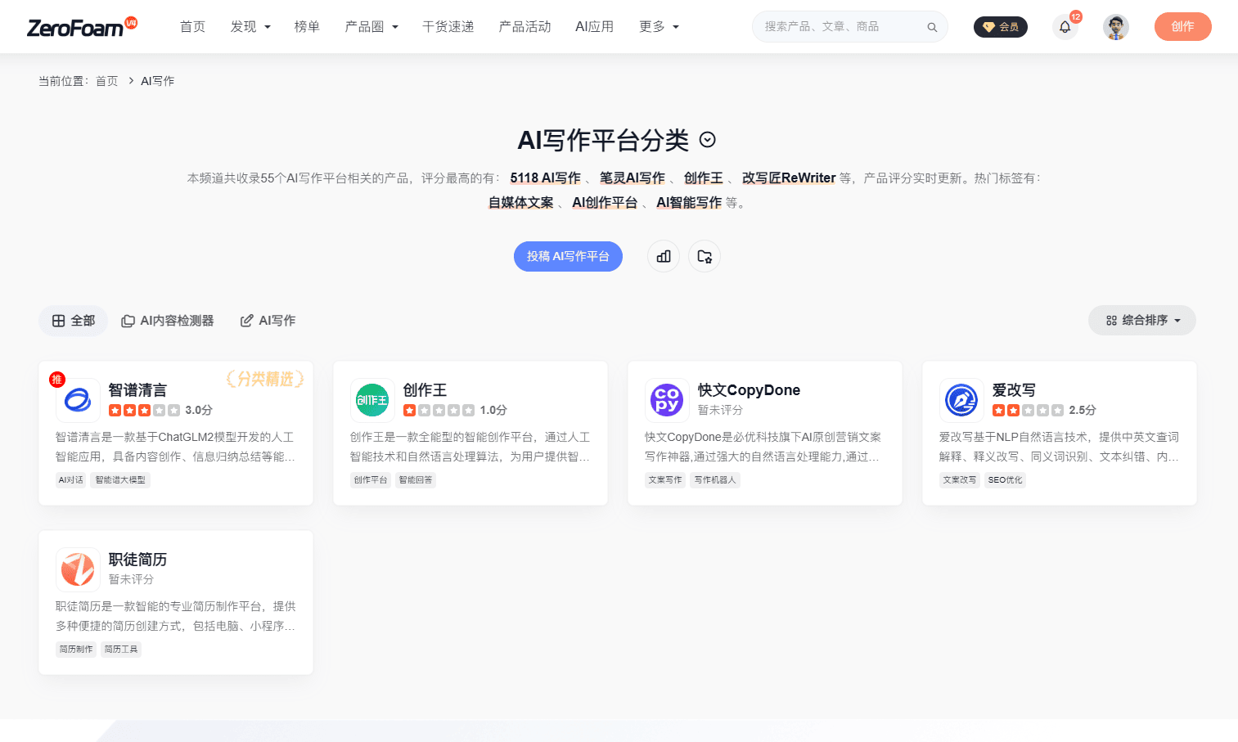
Task: Open 产品活动 in the navigation
Action: pyautogui.click(x=524, y=27)
